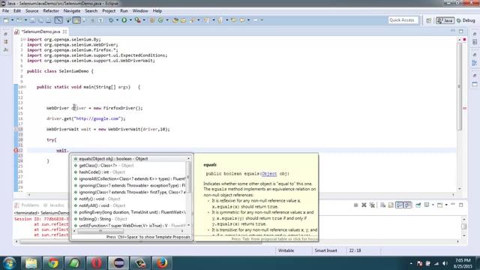This screenshot has height=270, width=480.
Task: Select equals(Object obj) proposal
Action: click(129, 159)
